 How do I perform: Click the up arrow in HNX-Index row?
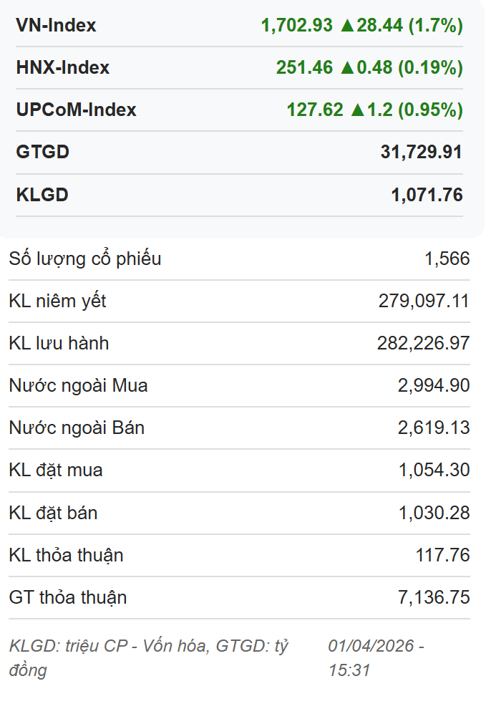(x=347, y=68)
